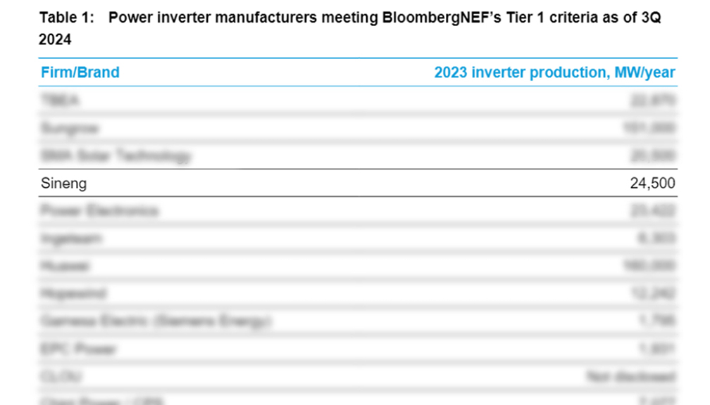Click the blurred Hopewind row name
Image resolution: width=710 pixels, height=405 pixels.
(x=73, y=293)
